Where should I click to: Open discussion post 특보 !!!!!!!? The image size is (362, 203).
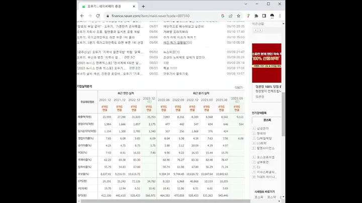click(x=170, y=68)
